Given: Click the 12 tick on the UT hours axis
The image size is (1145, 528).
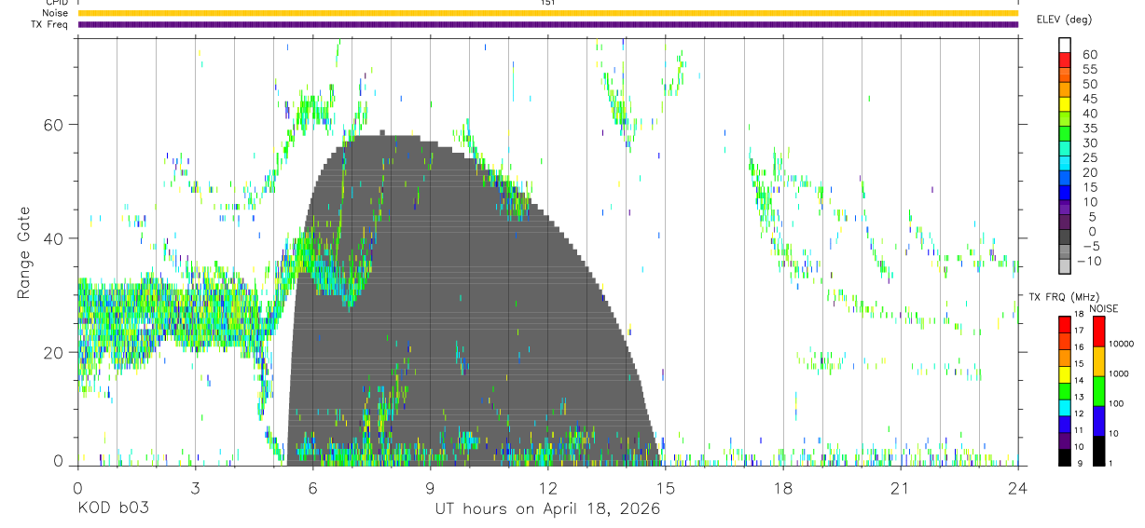Looking at the screenshot, I should pos(547,488).
